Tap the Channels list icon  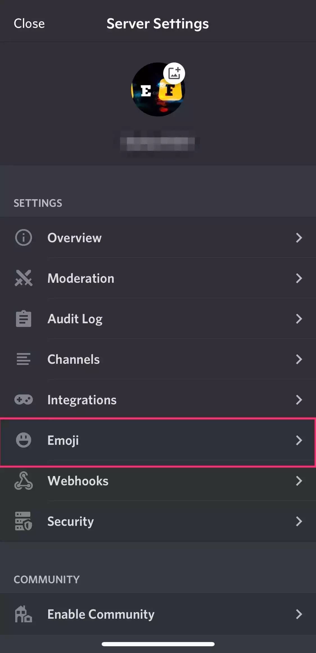24,359
